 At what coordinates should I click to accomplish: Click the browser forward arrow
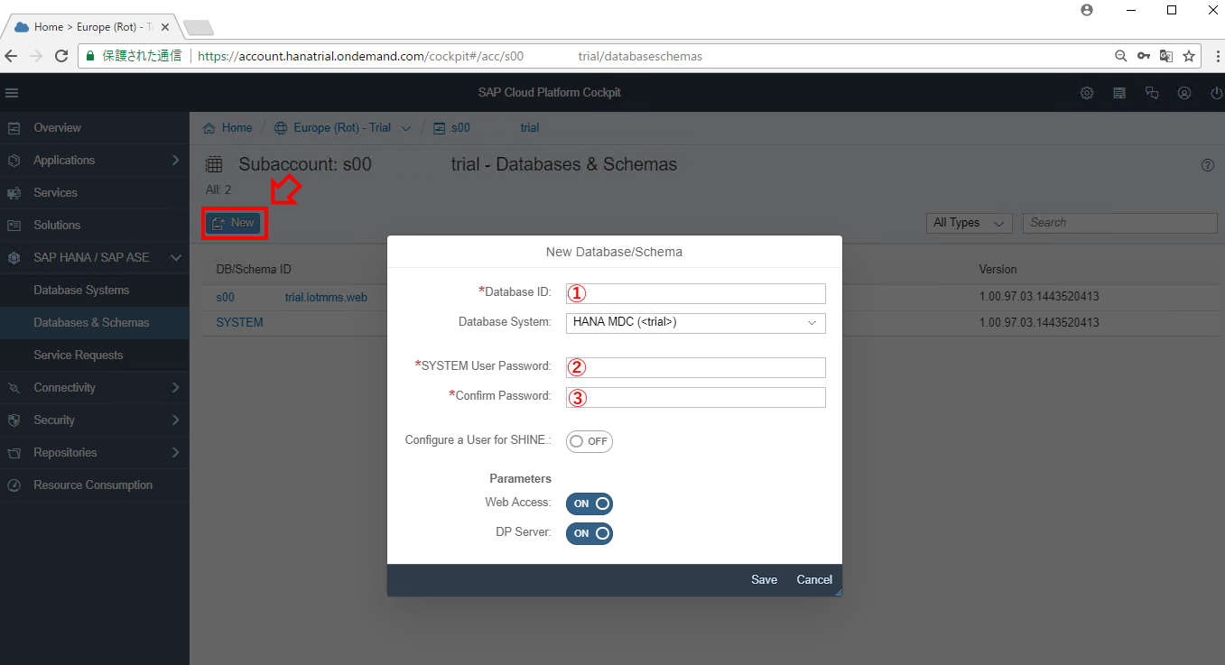tap(36, 56)
